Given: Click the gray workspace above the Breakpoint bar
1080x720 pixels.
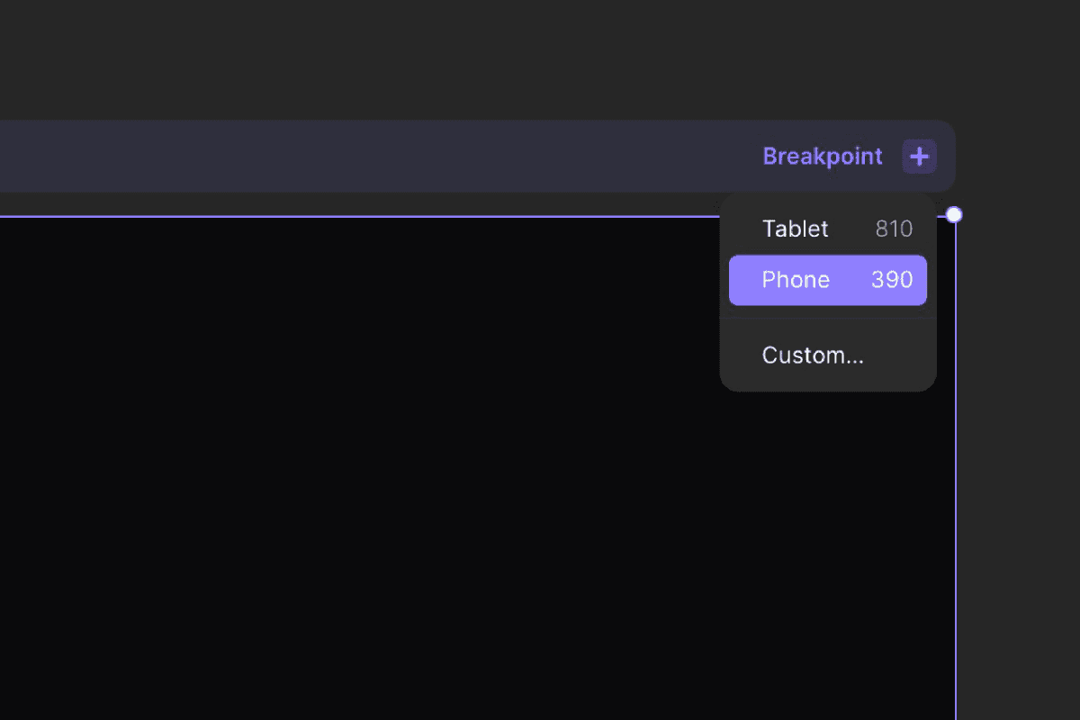Looking at the screenshot, I should tap(540, 58).
